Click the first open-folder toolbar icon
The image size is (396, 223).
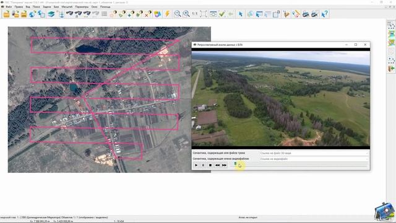pyautogui.click(x=6, y=14)
